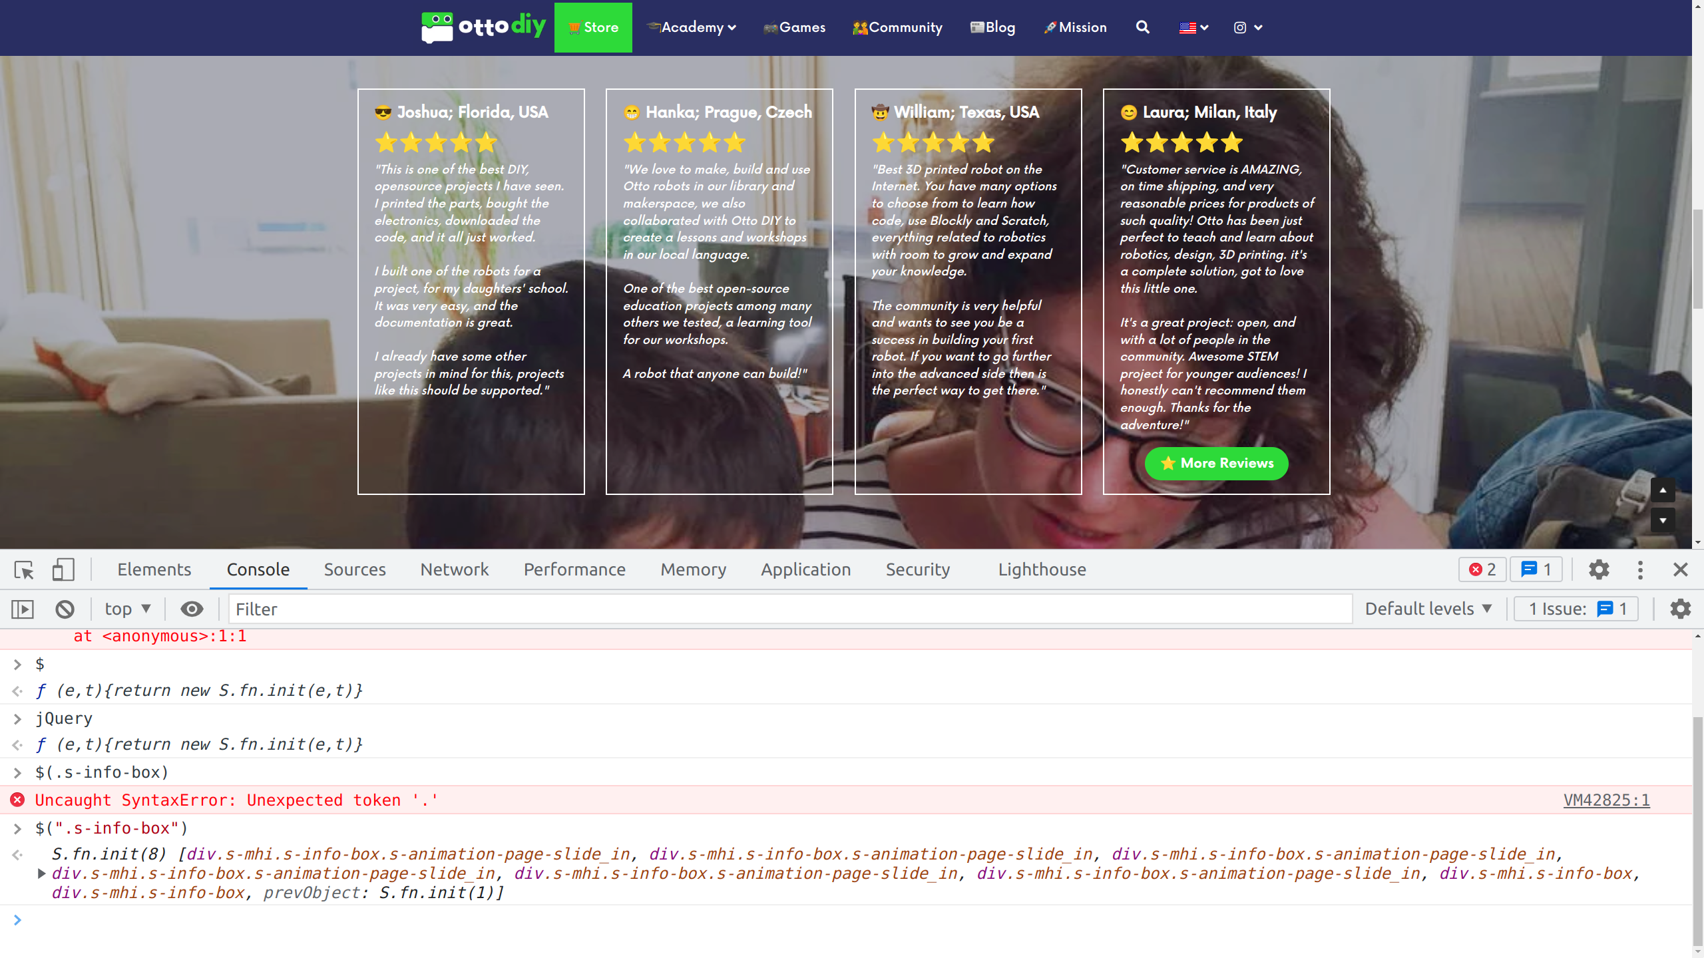Screen dimensions: 1704x958
Task: Open the Default levels dropdown
Action: (x=1428, y=609)
